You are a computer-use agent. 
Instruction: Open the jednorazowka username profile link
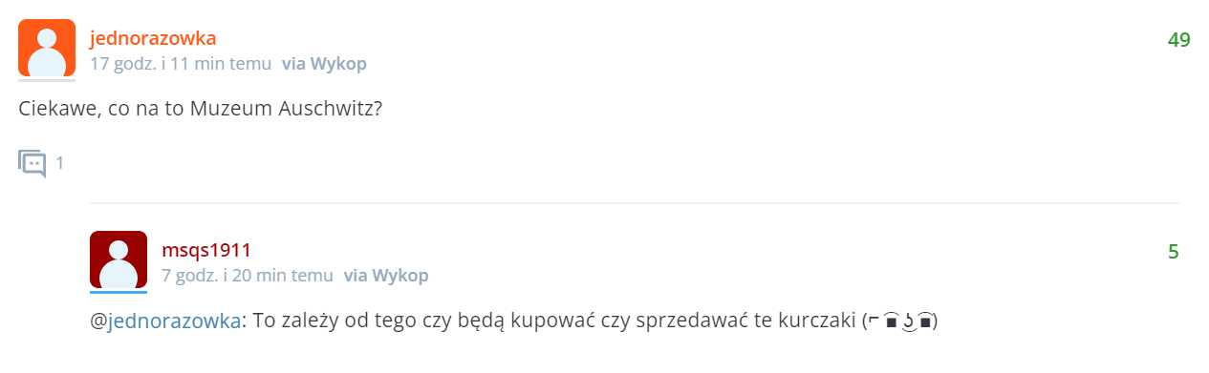click(153, 38)
